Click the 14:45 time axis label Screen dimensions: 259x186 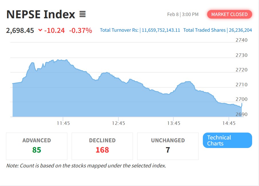click(x=229, y=123)
